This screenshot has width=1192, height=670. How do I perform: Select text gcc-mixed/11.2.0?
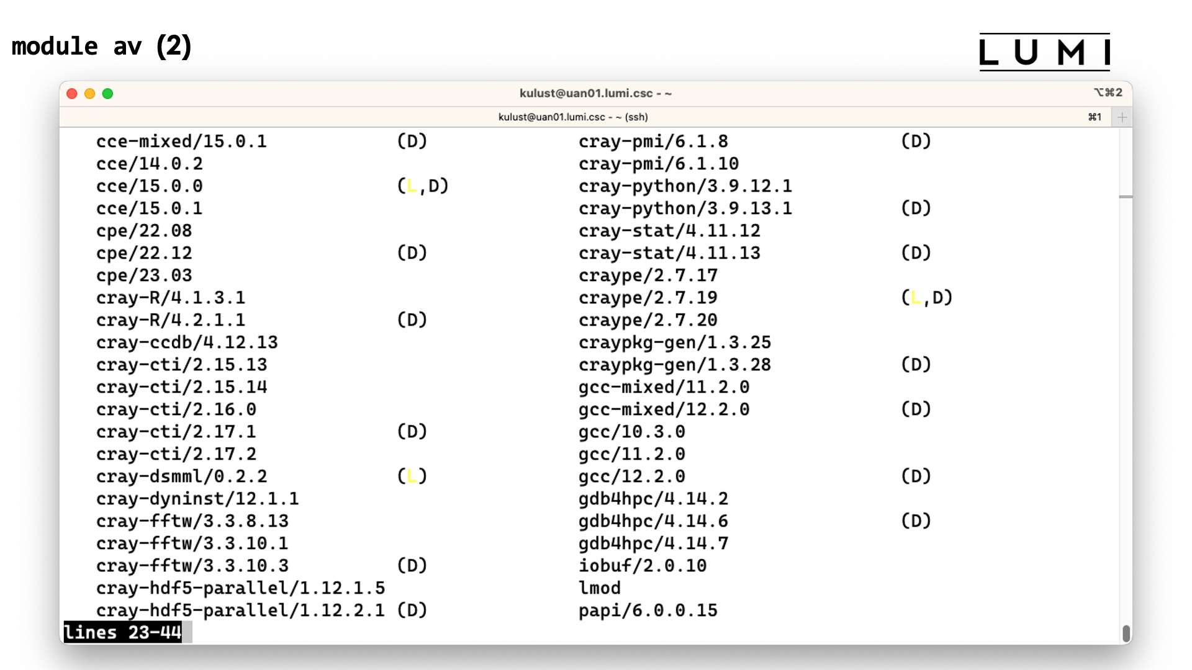[x=664, y=387]
